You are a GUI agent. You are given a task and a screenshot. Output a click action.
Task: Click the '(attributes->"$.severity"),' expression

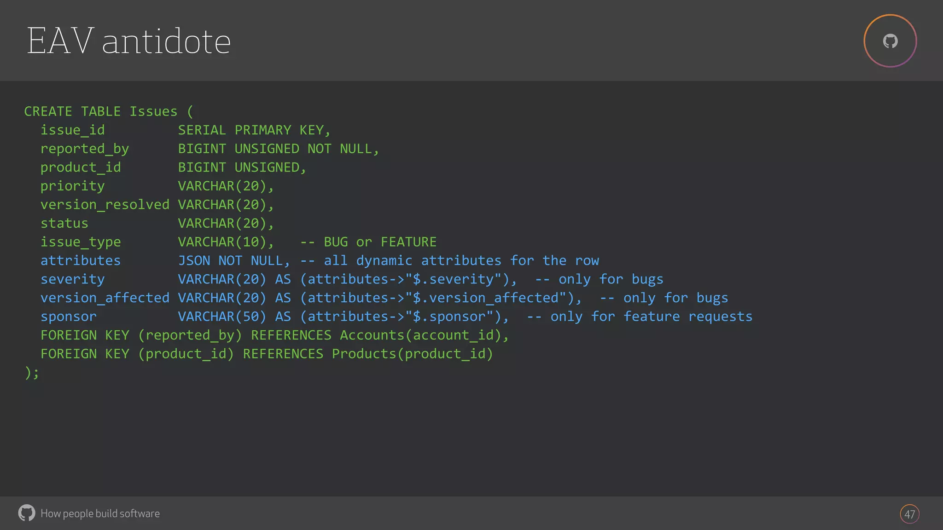409,279
